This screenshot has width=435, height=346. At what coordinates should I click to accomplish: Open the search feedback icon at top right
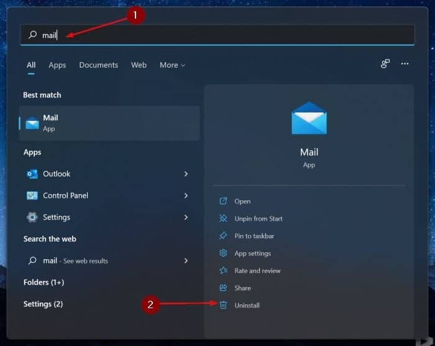[x=385, y=64]
